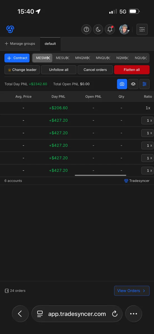Toggle visibility with the eye icon

(x=133, y=84)
